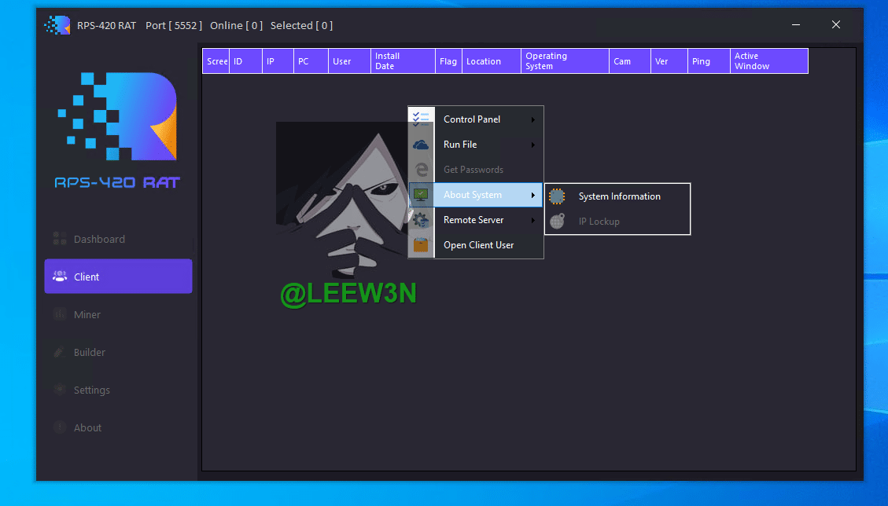Click the IP Lookup globe icon
The height and width of the screenshot is (506, 888).
point(557,222)
